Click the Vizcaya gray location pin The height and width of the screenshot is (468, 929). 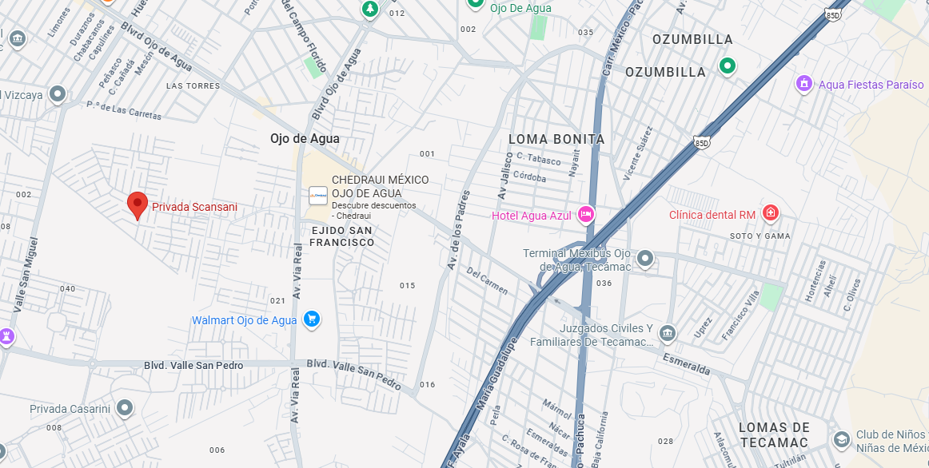(x=58, y=93)
